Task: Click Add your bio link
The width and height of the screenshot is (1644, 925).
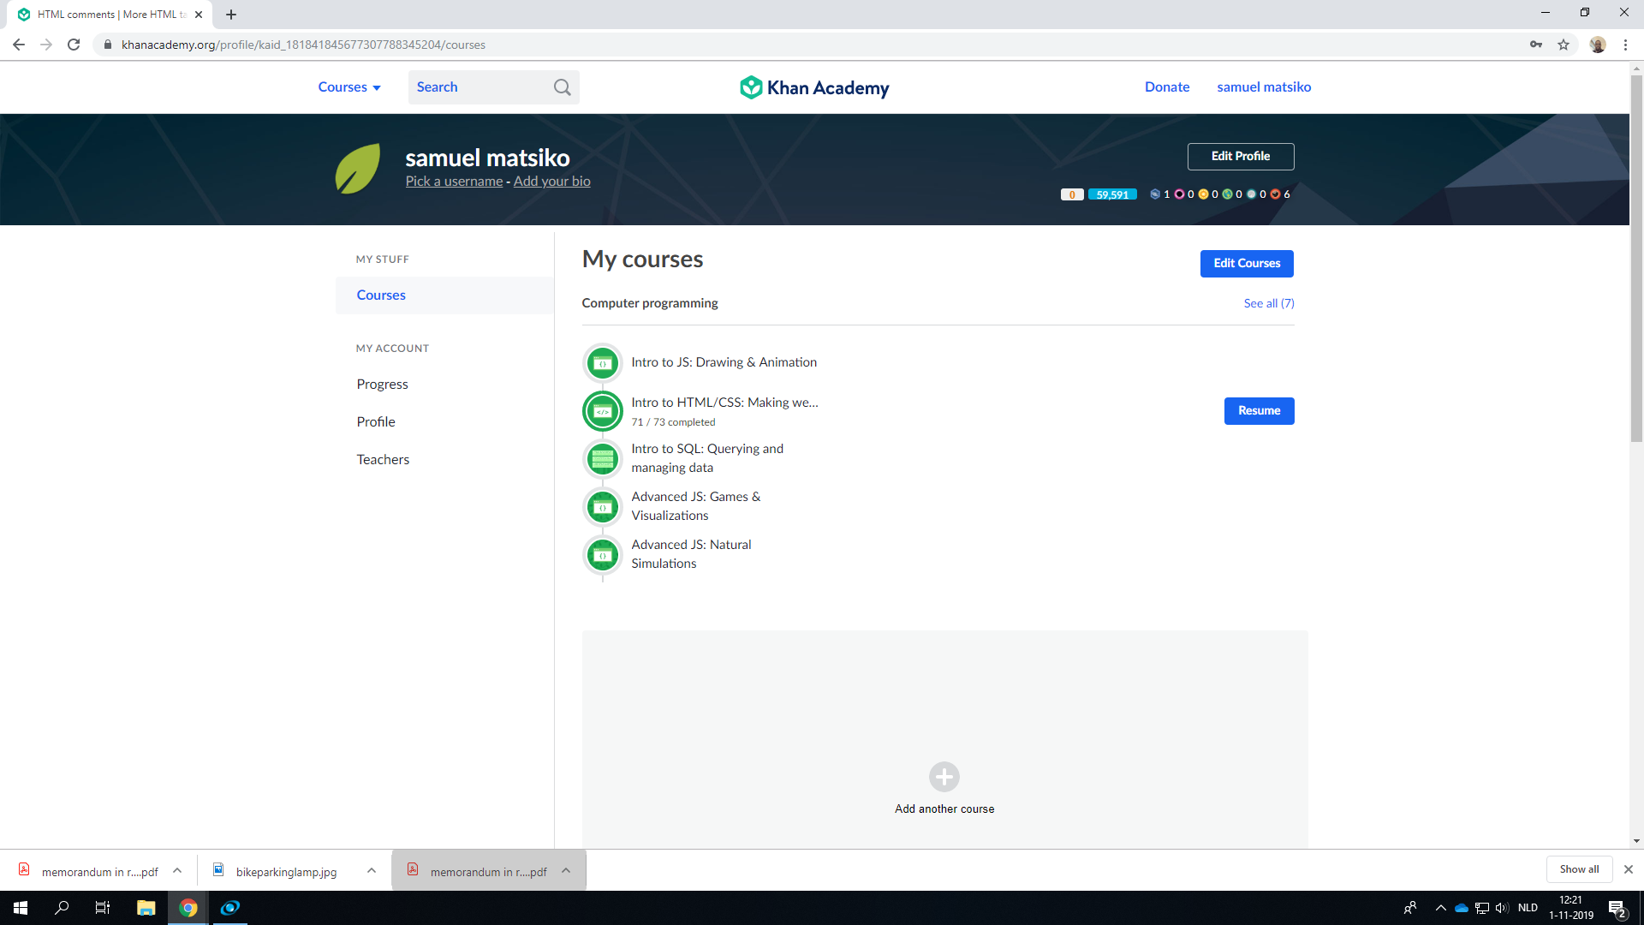Action: [x=552, y=182]
